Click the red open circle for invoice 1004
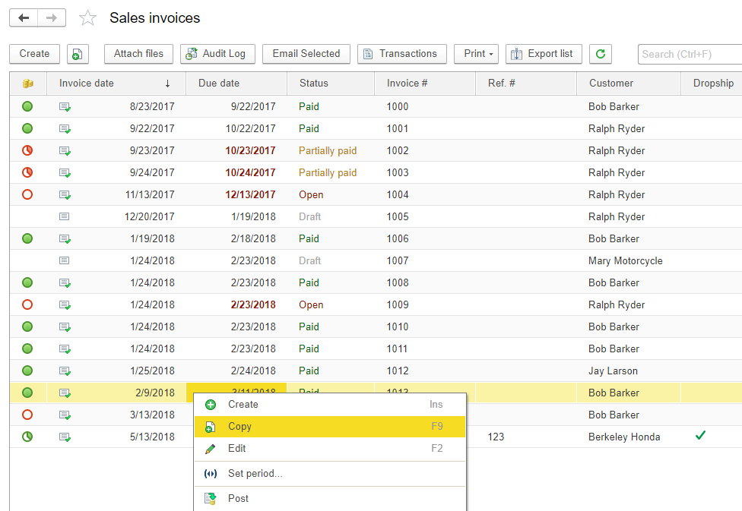Image resolution: width=742 pixels, height=511 pixels. [27, 194]
